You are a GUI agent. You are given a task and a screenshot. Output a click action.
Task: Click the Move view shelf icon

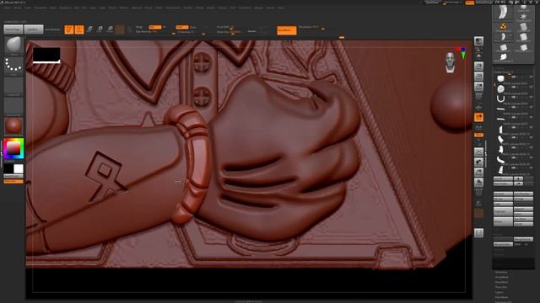pos(478,162)
